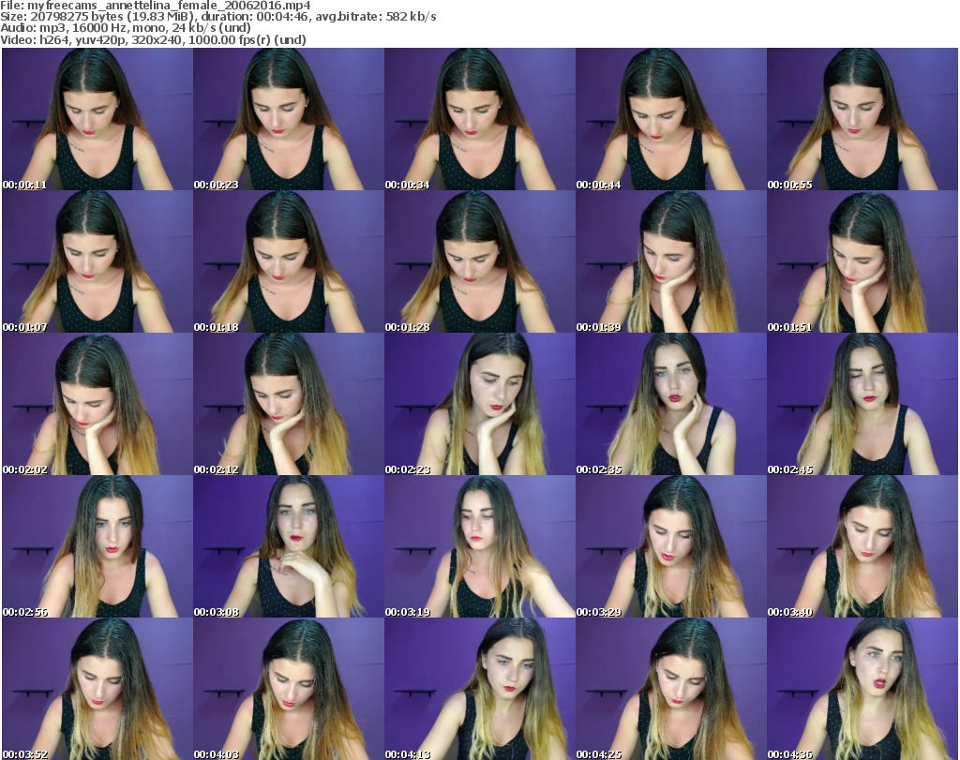The width and height of the screenshot is (960, 760).
Task: Click the 'Video: h264, yuv420p' line
Action: (153, 39)
